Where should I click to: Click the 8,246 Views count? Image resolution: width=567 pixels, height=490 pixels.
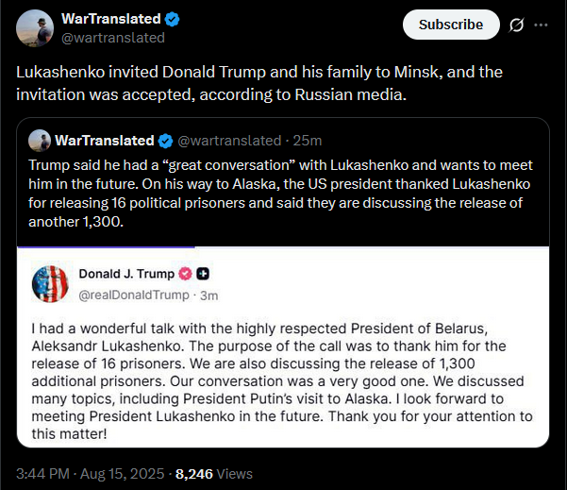coord(214,473)
